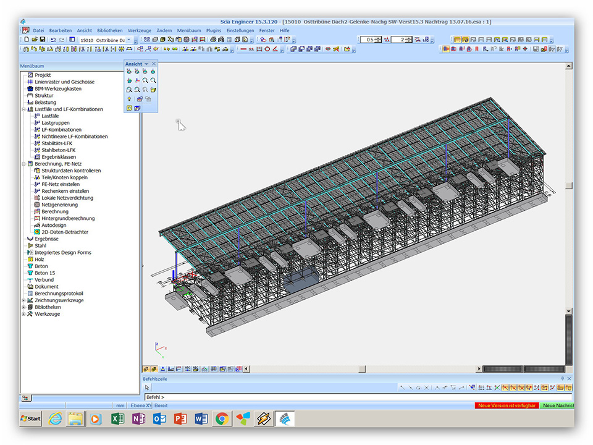
Task: Click the lightbulb icon in Ansicht palette
Action: coord(129,99)
